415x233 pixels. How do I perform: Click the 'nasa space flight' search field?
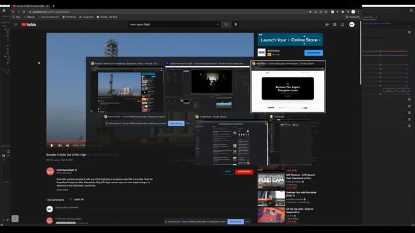(x=172, y=25)
